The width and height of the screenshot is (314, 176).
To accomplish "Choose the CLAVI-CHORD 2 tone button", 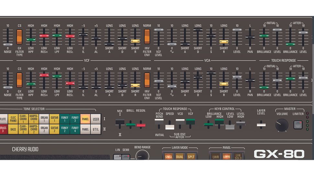I will (x=23, y=129).
